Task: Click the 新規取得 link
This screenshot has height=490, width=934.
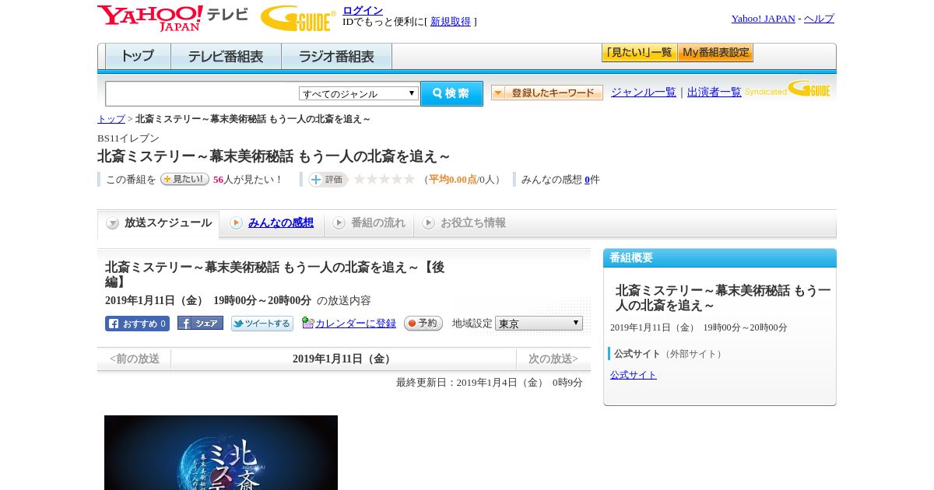Action: tap(451, 22)
